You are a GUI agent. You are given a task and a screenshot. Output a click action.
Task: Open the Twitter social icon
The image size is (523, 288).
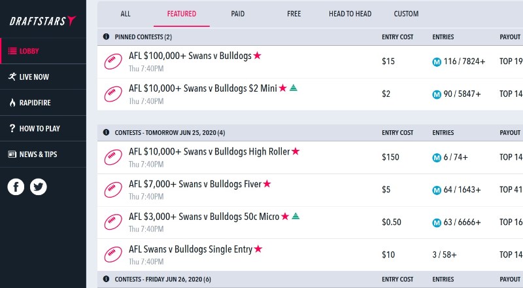tap(39, 187)
